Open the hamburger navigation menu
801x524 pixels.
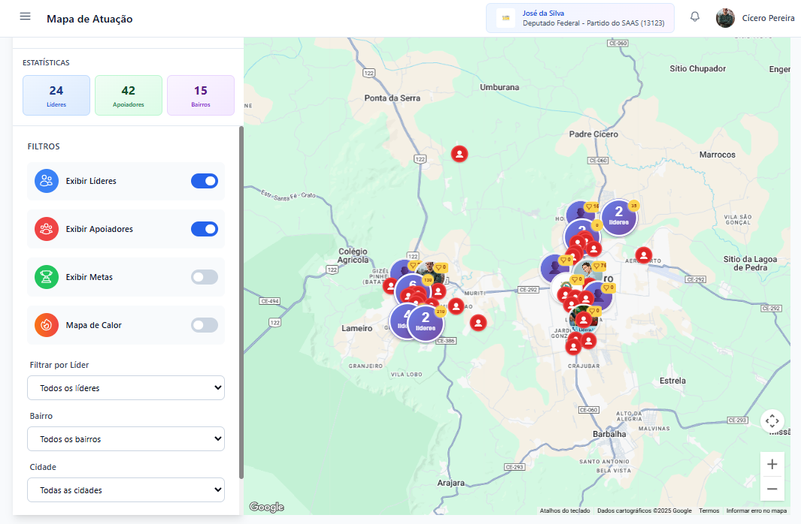[25, 17]
